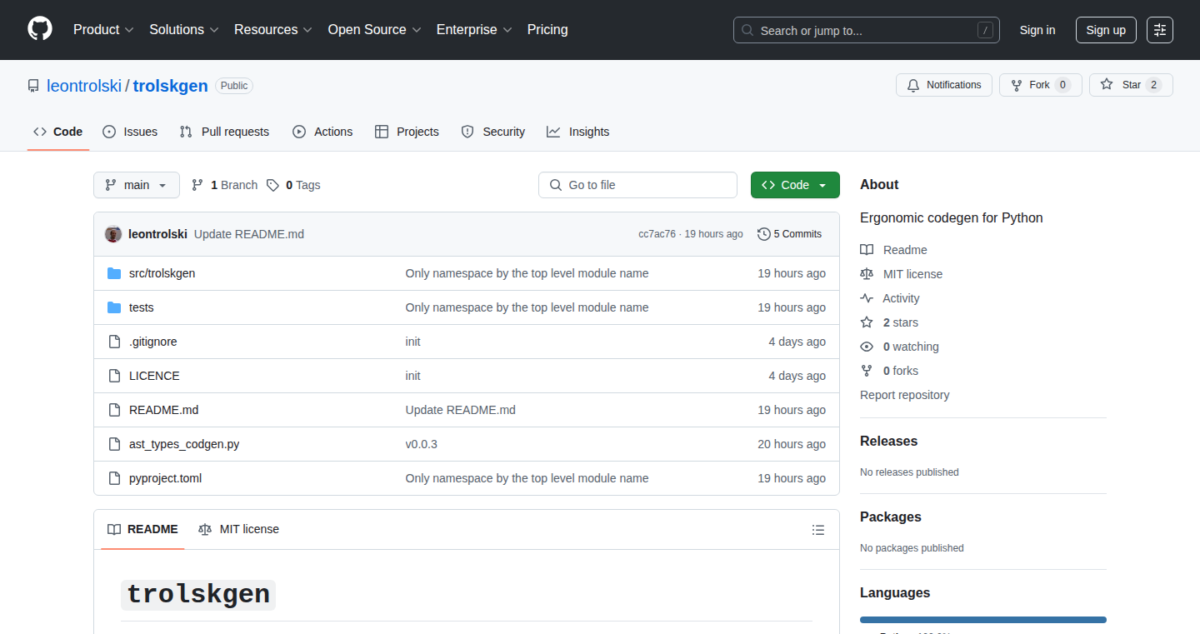Image resolution: width=1200 pixels, height=634 pixels.
Task: Fork the repository
Action: (1041, 85)
